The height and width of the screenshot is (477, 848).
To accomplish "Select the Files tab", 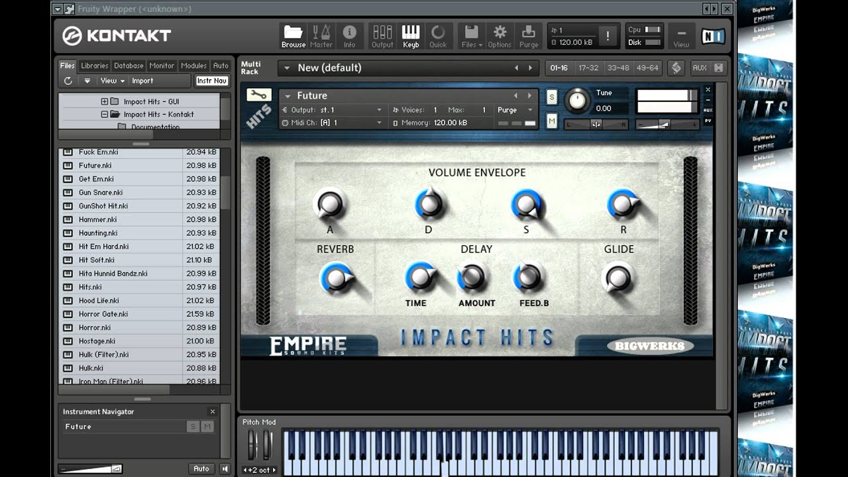I will click(68, 66).
